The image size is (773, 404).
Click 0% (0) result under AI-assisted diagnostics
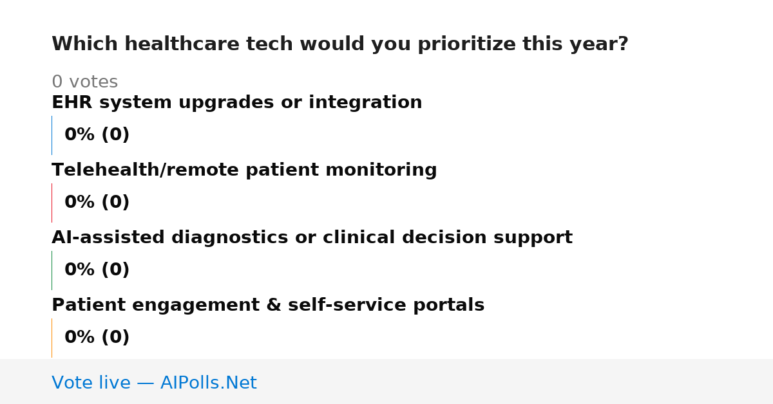point(97,270)
